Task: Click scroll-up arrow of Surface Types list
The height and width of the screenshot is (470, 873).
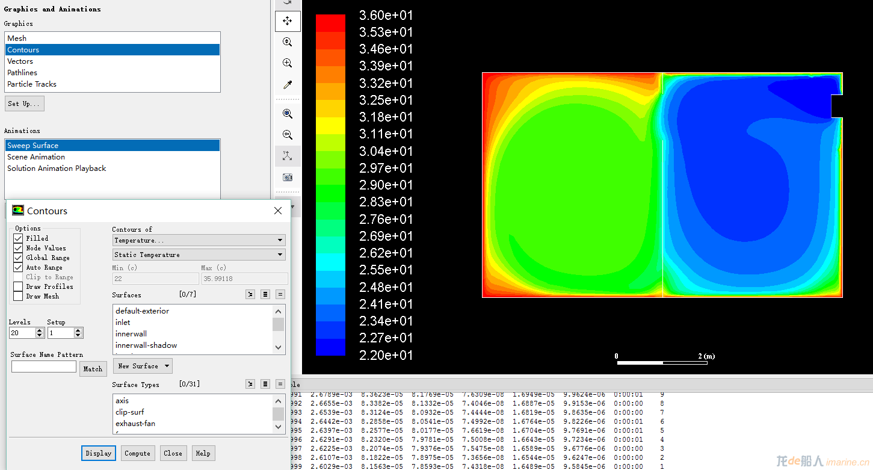Action: tap(278, 401)
